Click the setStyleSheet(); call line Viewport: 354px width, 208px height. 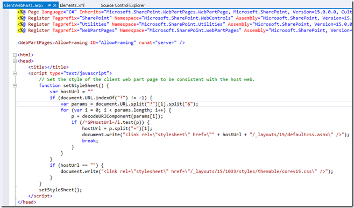(60, 190)
